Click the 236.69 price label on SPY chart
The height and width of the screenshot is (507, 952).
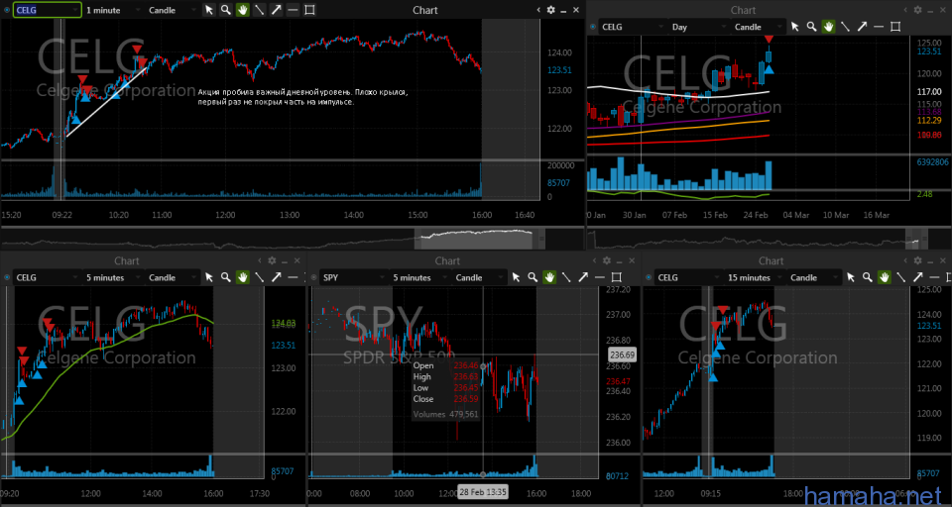coord(622,355)
